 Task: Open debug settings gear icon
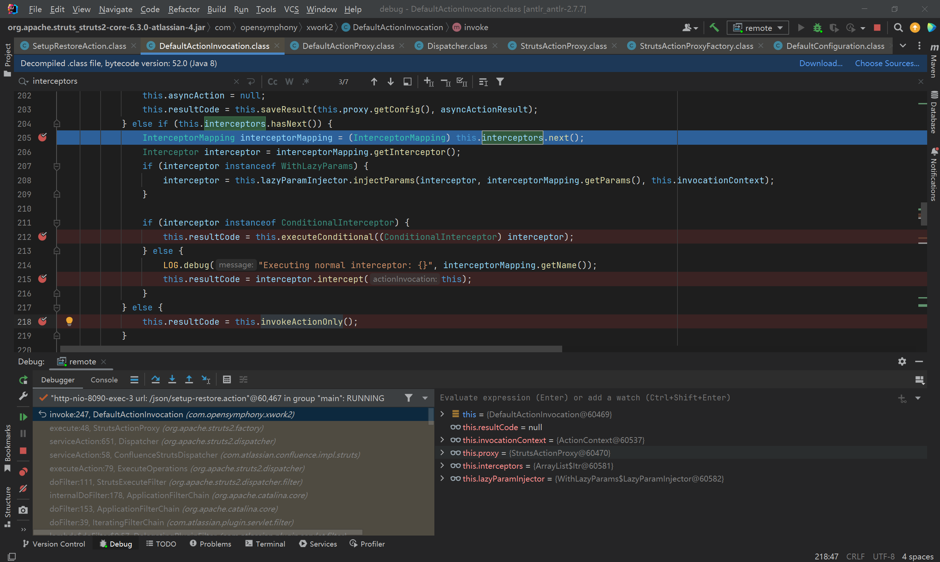pyautogui.click(x=902, y=361)
